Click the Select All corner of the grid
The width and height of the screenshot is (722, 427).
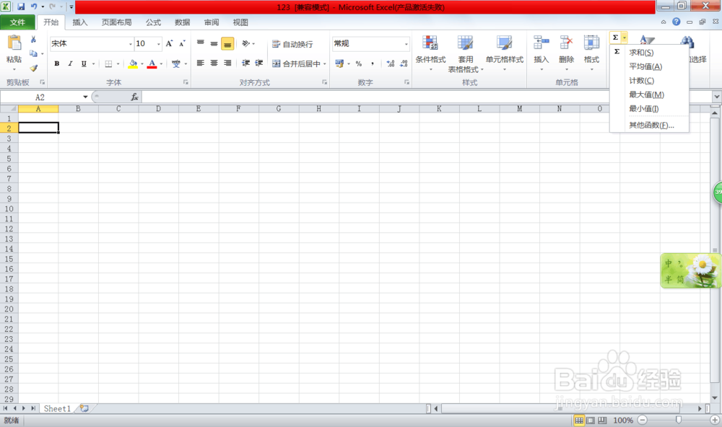[9, 109]
